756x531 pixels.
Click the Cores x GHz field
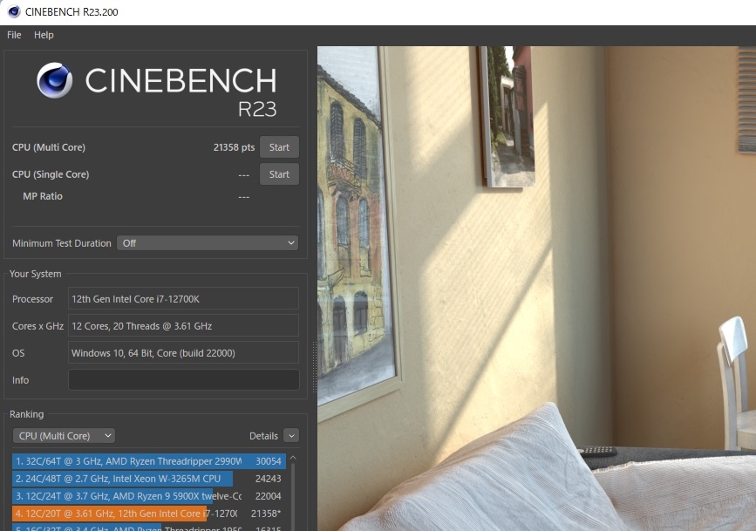coord(183,326)
